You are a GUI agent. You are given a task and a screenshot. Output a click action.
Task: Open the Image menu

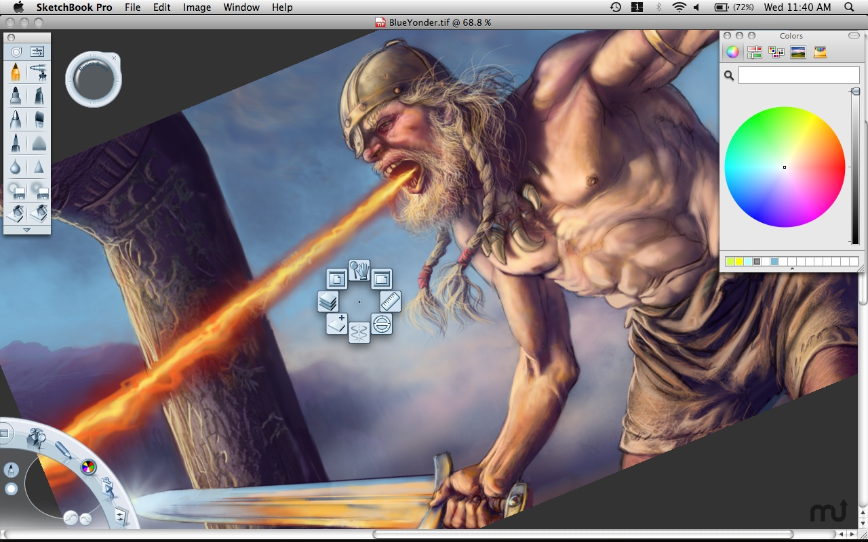(x=197, y=7)
